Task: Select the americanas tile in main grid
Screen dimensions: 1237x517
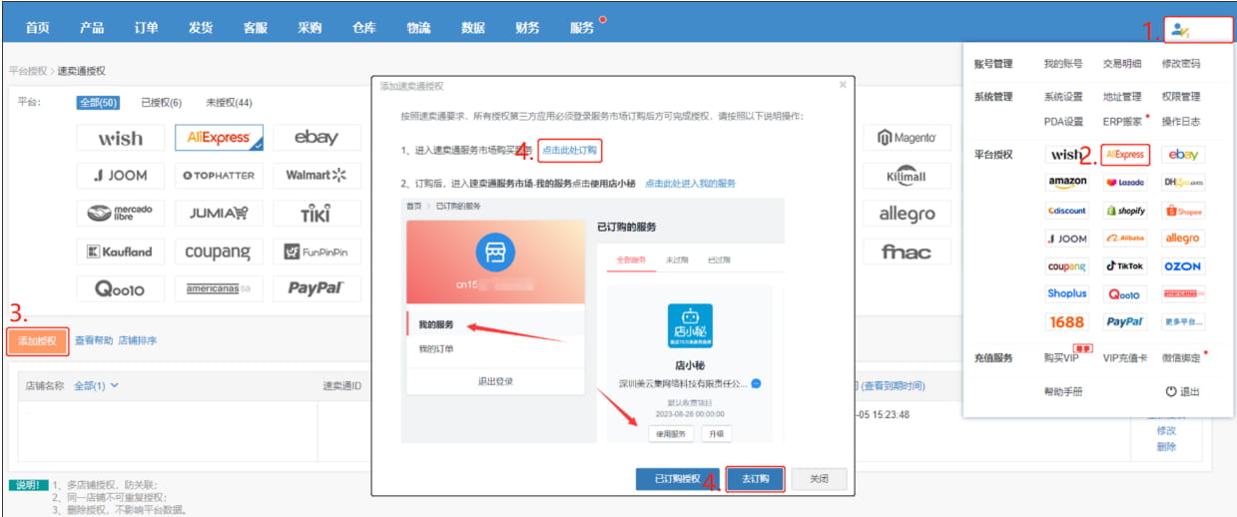Action: click(219, 288)
